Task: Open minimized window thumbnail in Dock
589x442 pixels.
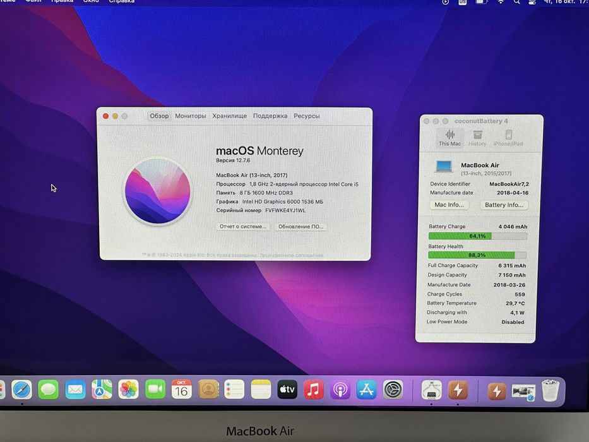Action: coord(523,392)
